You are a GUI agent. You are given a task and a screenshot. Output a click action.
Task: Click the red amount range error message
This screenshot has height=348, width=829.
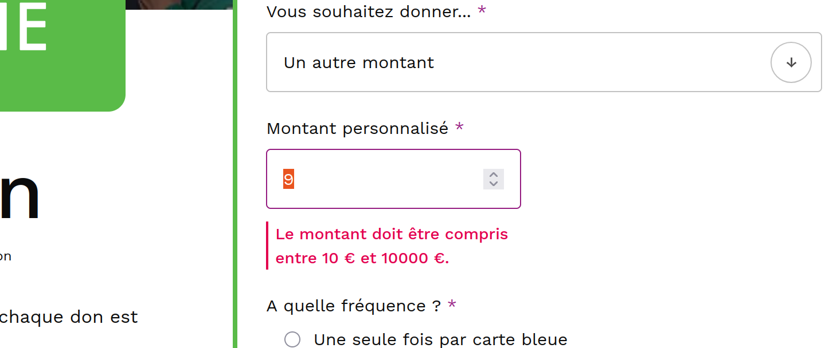[392, 246]
